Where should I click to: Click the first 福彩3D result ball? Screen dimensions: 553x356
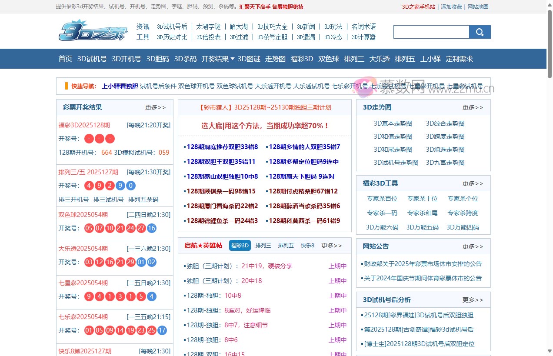[89, 139]
